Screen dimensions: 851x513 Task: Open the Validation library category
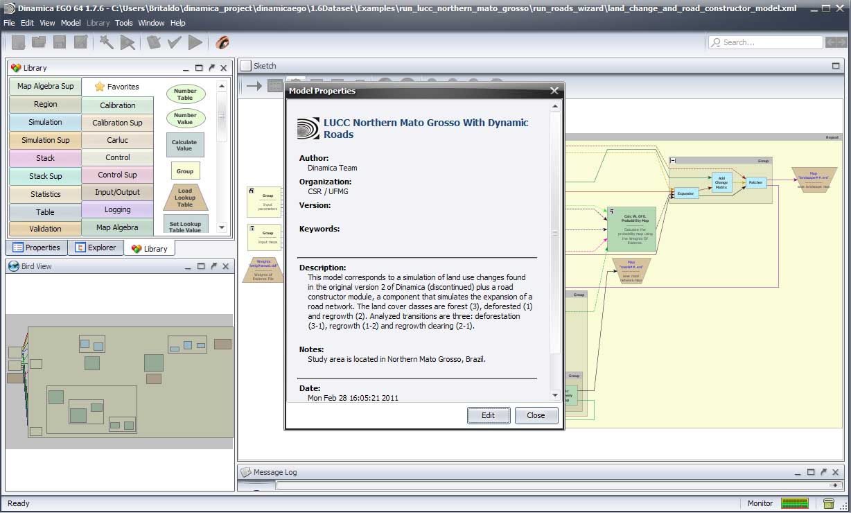45,229
